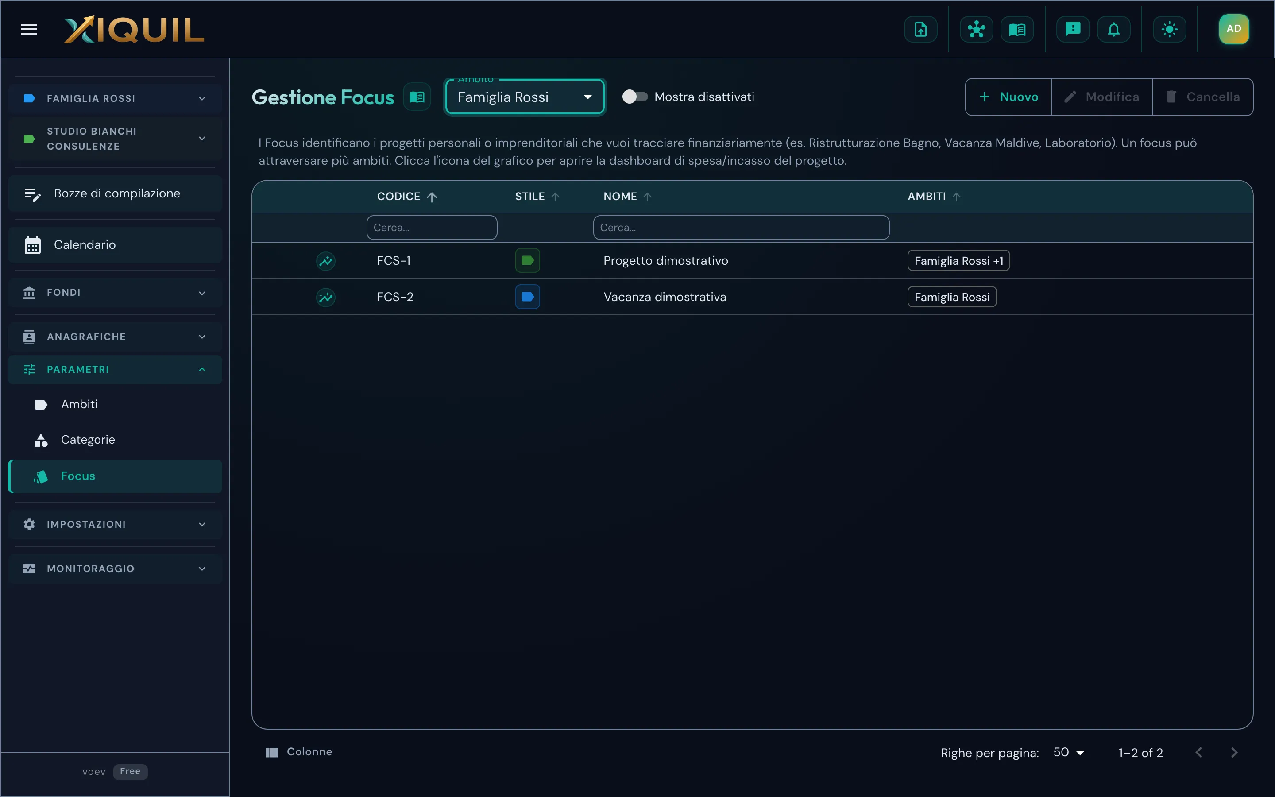The height and width of the screenshot is (797, 1275).
Task: Go to Ambiti under Parametri
Action: click(x=115, y=404)
